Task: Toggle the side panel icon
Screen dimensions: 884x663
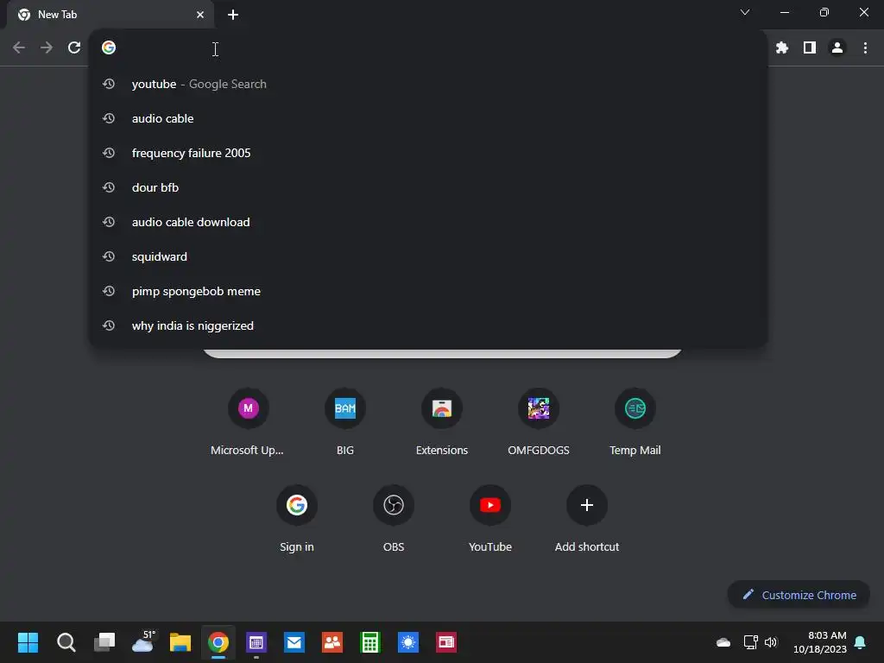Action: pyautogui.click(x=810, y=48)
